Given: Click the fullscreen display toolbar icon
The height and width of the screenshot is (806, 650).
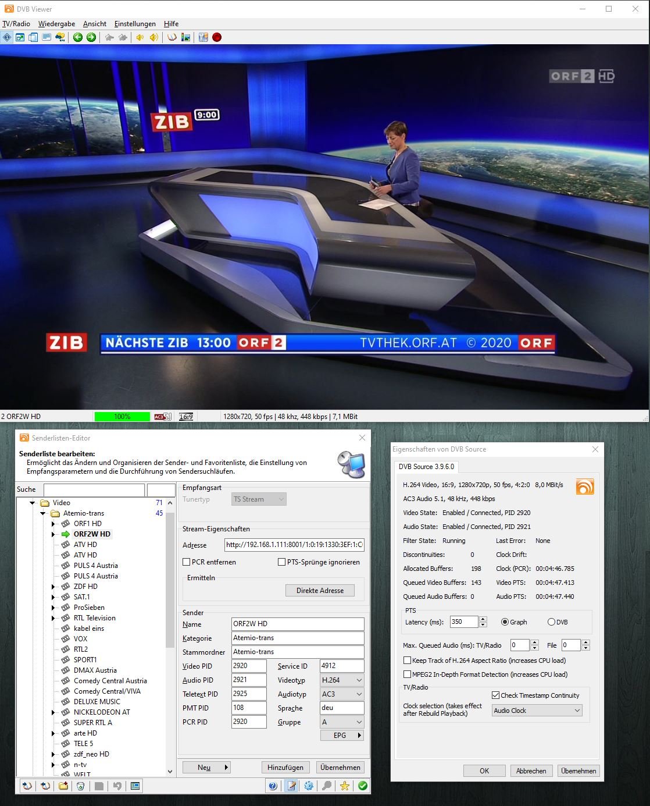Looking at the screenshot, I should coord(20,37).
